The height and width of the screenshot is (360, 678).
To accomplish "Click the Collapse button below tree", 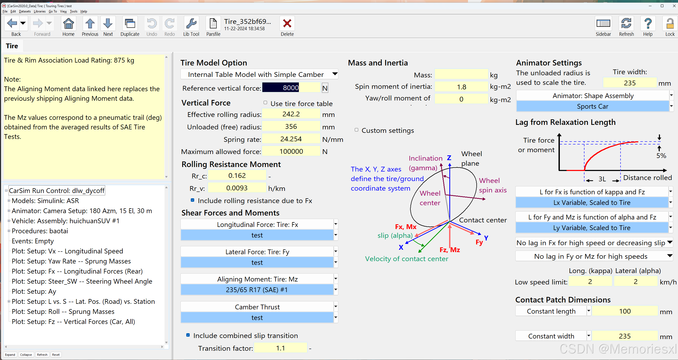I will [x=26, y=355].
